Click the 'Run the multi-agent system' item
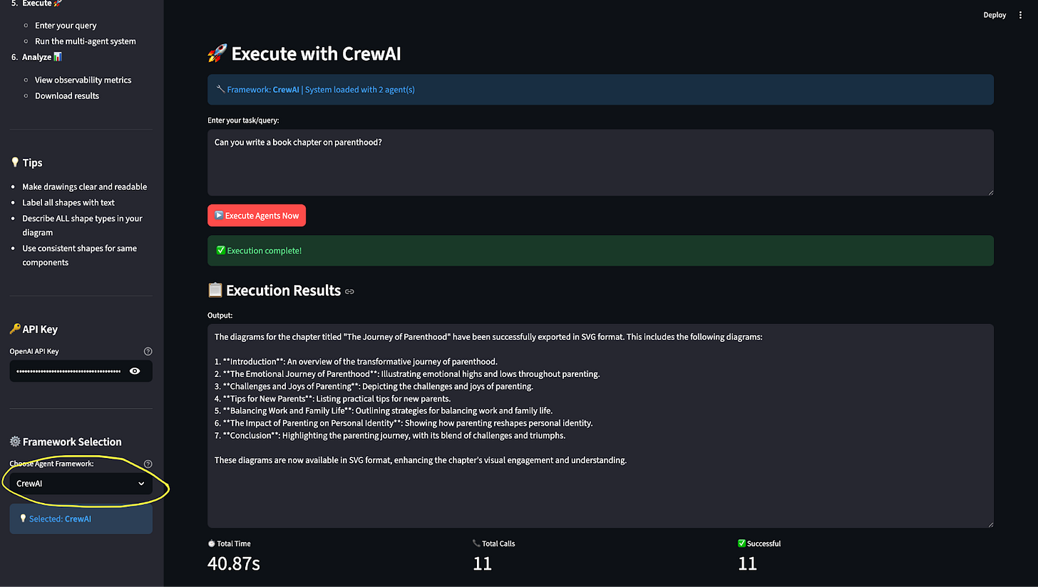Screen dimensions: 1038x587 point(86,41)
